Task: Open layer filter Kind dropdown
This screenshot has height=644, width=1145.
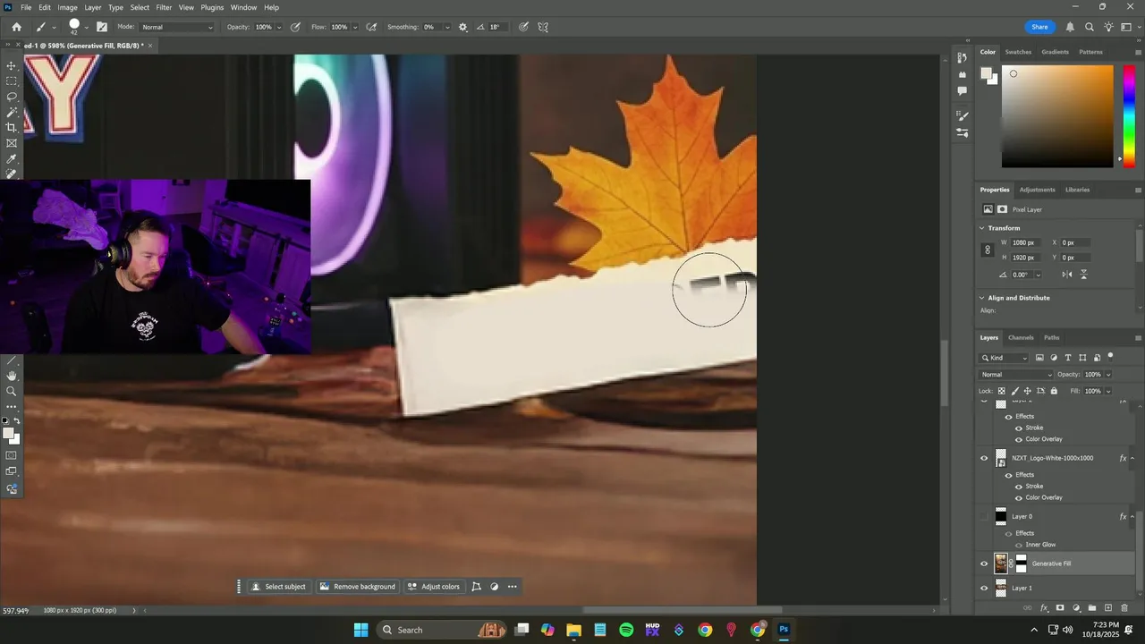Action: 1005,358
